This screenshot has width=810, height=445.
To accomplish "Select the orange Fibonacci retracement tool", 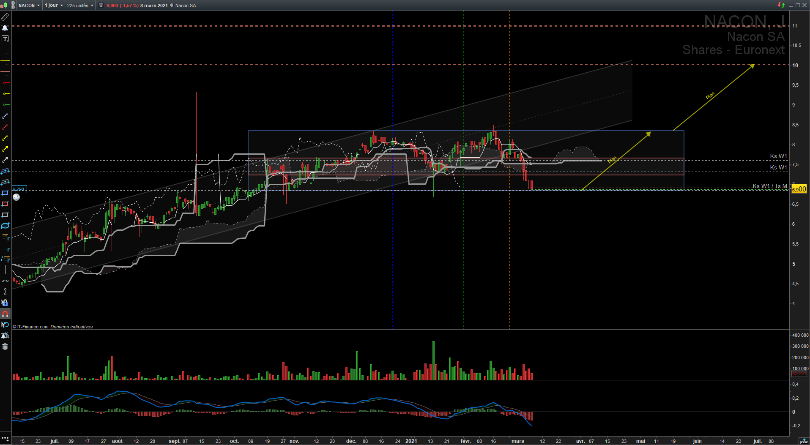I will coord(5,237).
